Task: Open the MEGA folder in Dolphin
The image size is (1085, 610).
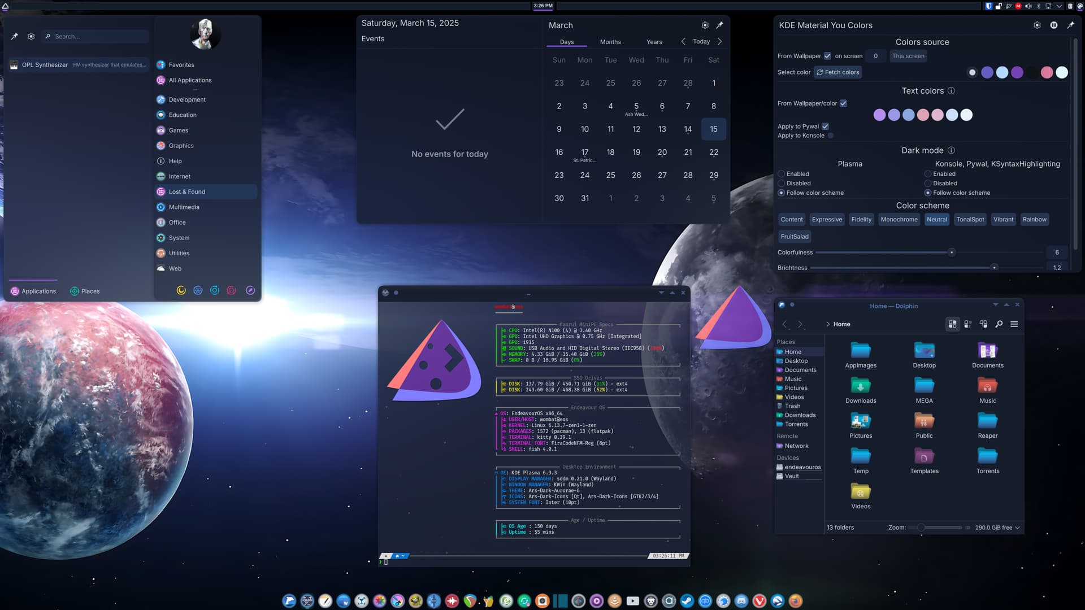Action: [924, 391]
